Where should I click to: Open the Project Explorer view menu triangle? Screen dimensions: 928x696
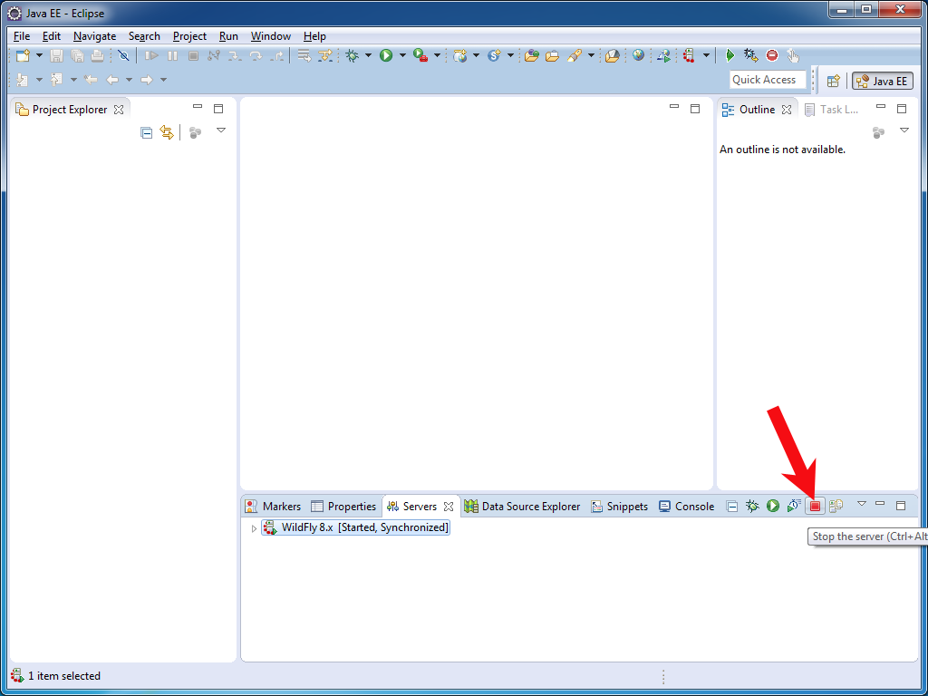221,130
